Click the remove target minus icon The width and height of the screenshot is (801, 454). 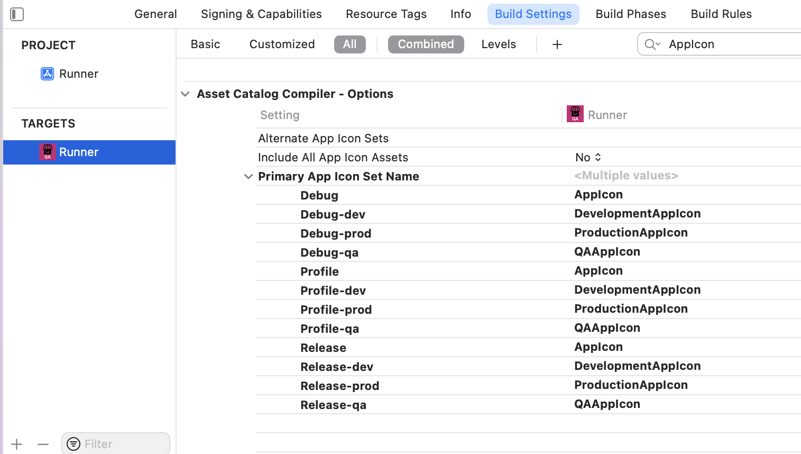[43, 444]
